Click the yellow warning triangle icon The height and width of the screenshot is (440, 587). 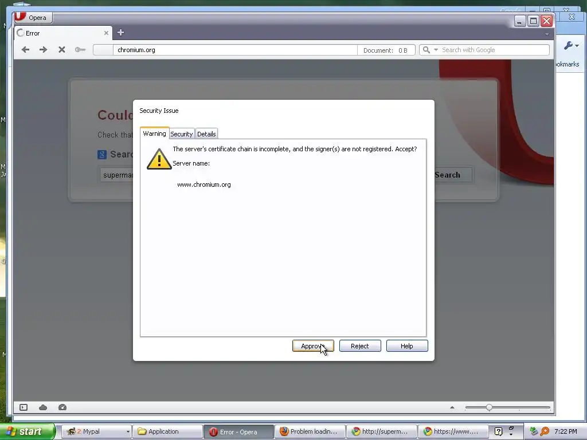tap(159, 159)
